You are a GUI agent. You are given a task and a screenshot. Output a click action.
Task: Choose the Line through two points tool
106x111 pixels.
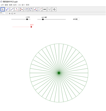[12, 9]
